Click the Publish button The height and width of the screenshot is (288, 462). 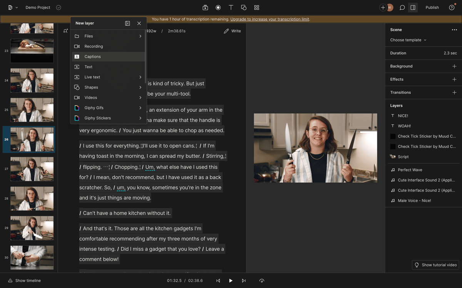pos(432,7)
